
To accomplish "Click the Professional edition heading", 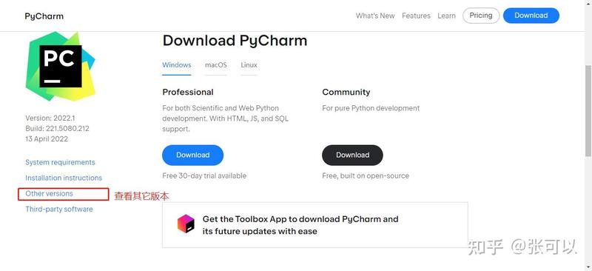I will click(188, 92).
